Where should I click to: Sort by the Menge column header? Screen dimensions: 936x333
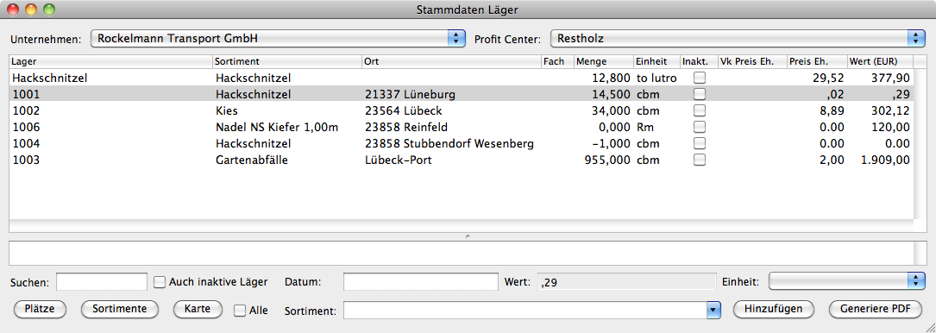point(604,61)
